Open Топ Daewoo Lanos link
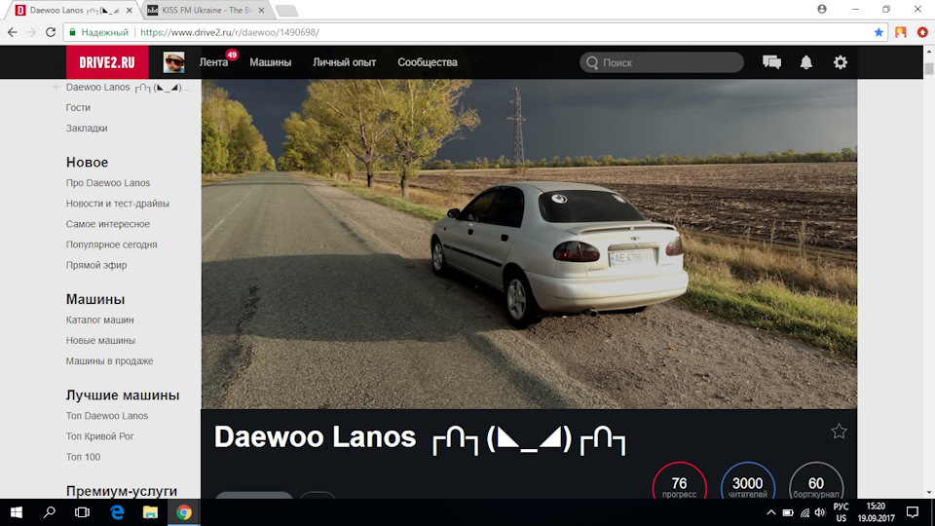This screenshot has width=935, height=526. (107, 416)
